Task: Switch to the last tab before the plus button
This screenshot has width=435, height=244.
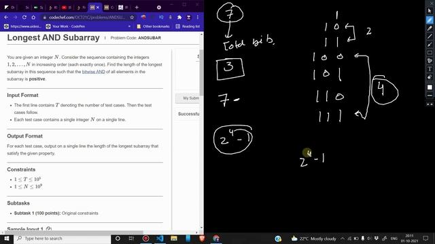Action: [x=123, y=7]
